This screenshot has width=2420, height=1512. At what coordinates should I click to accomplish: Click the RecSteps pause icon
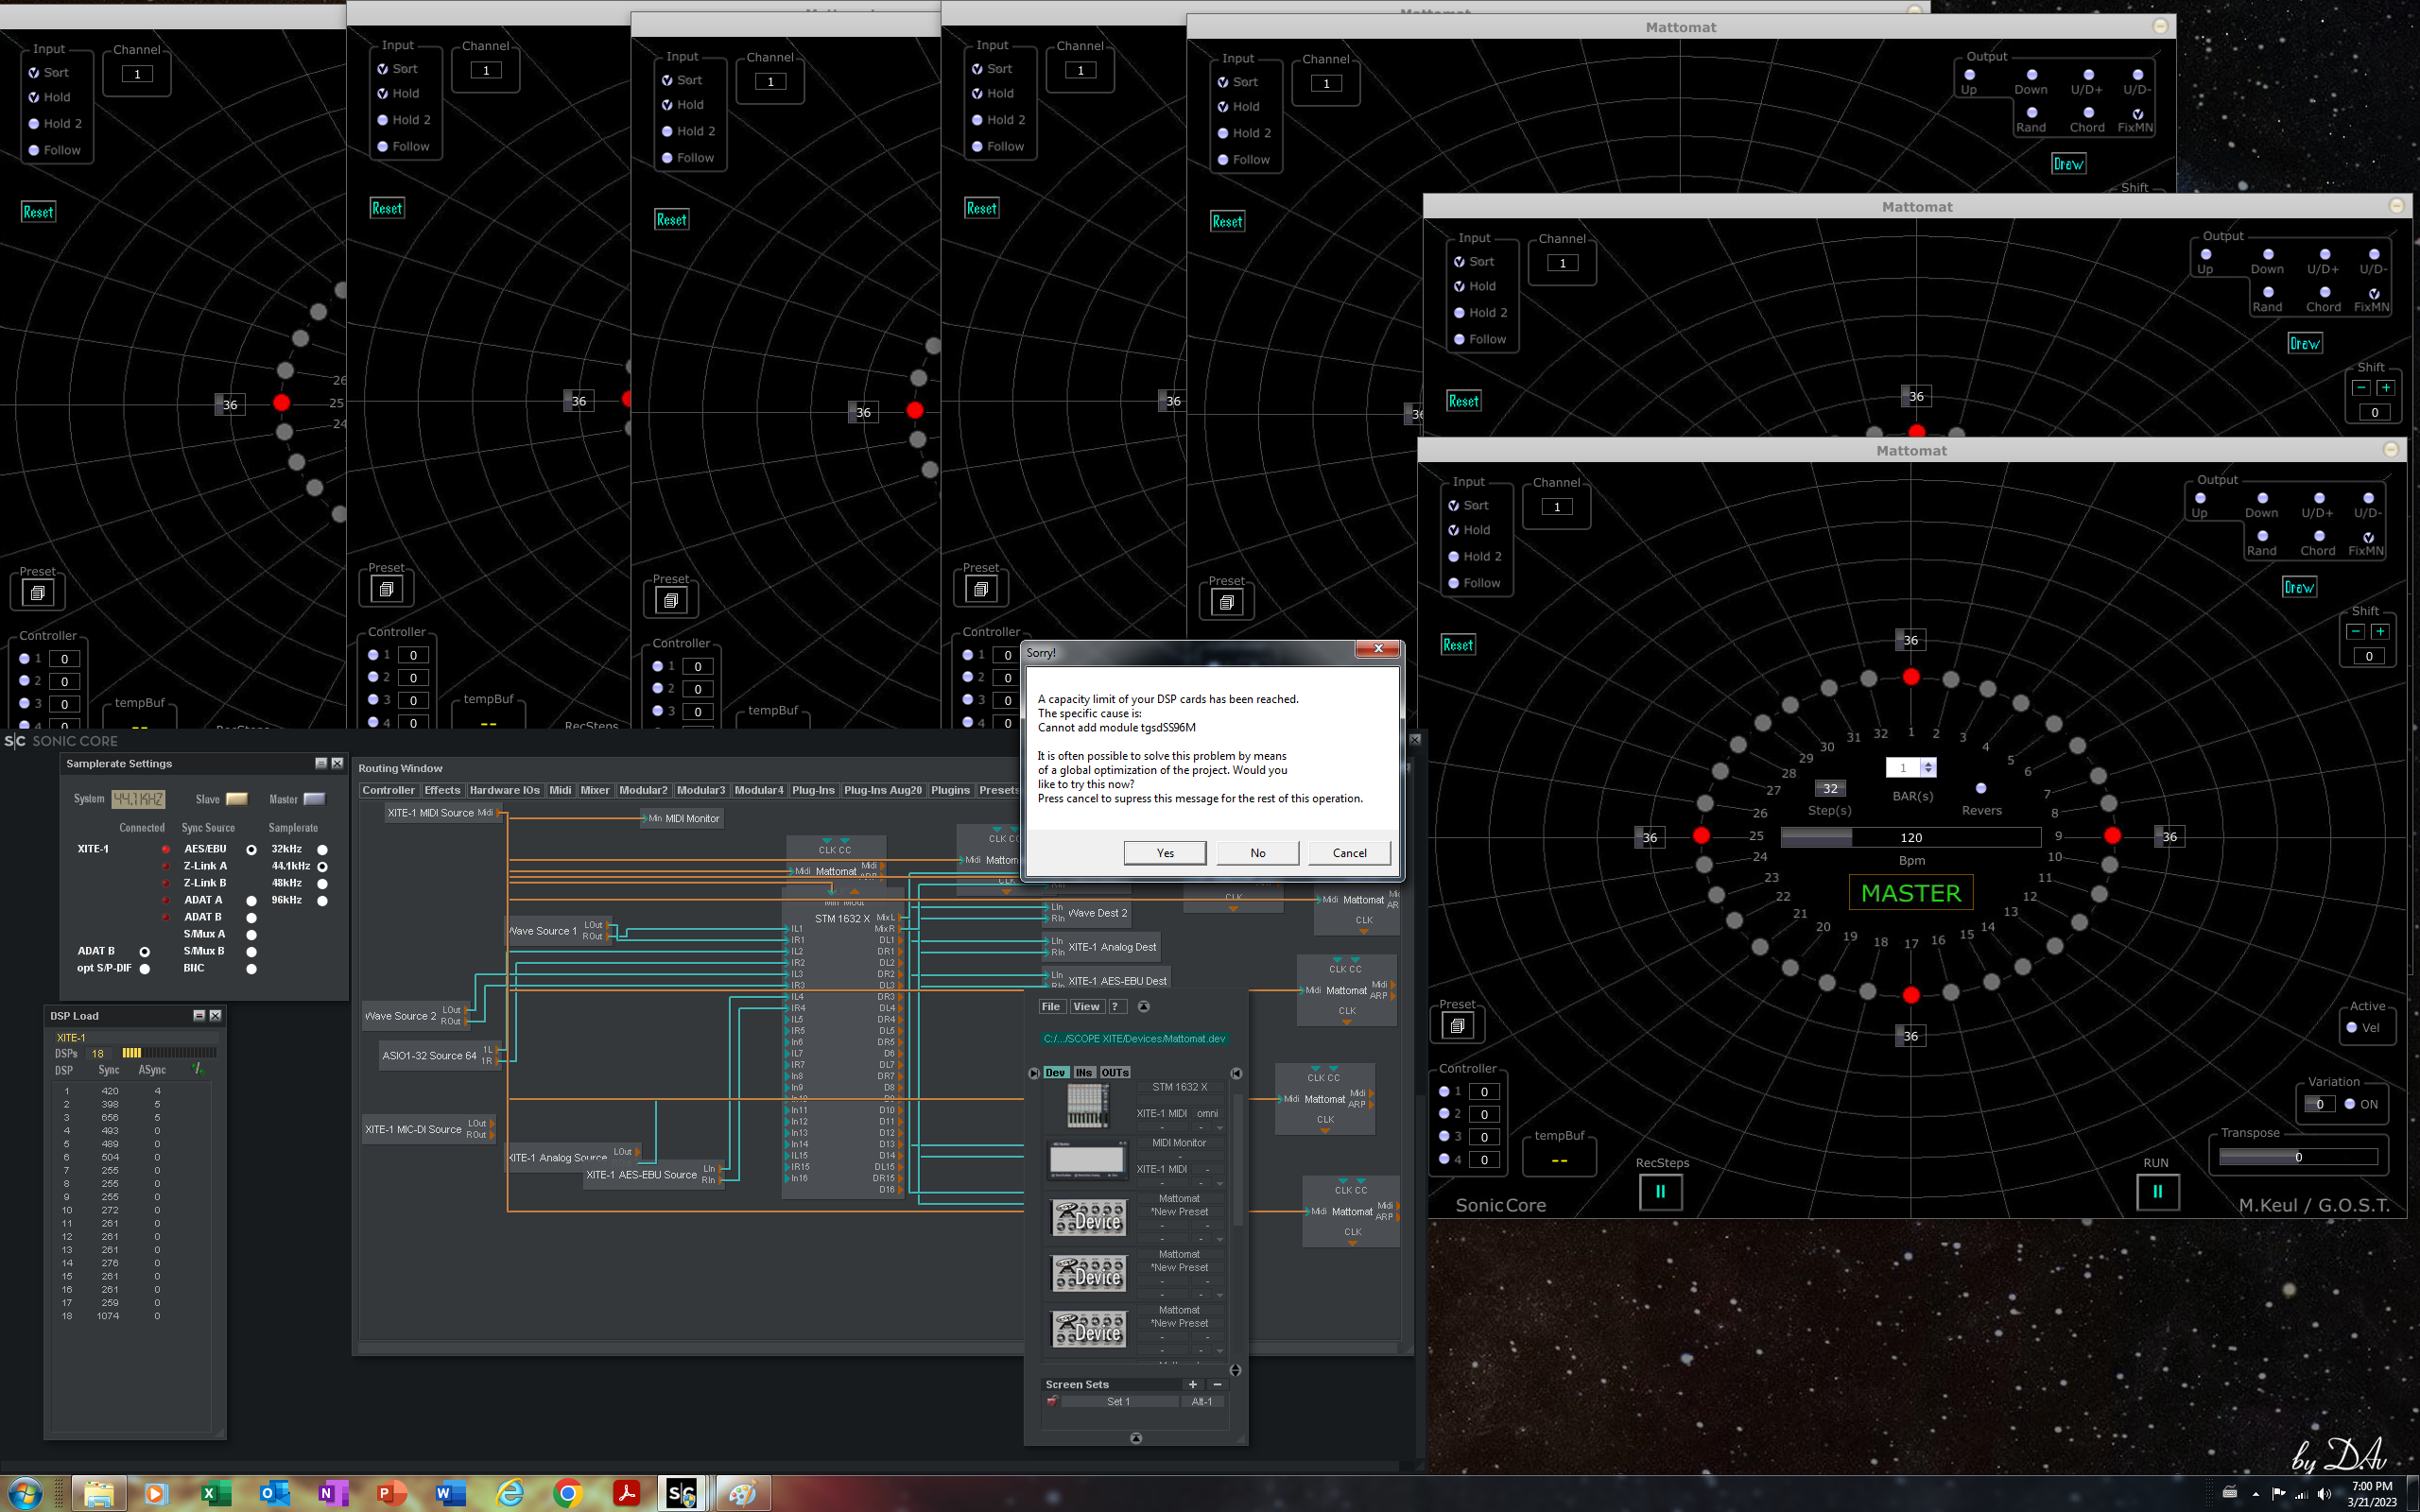click(1660, 1191)
